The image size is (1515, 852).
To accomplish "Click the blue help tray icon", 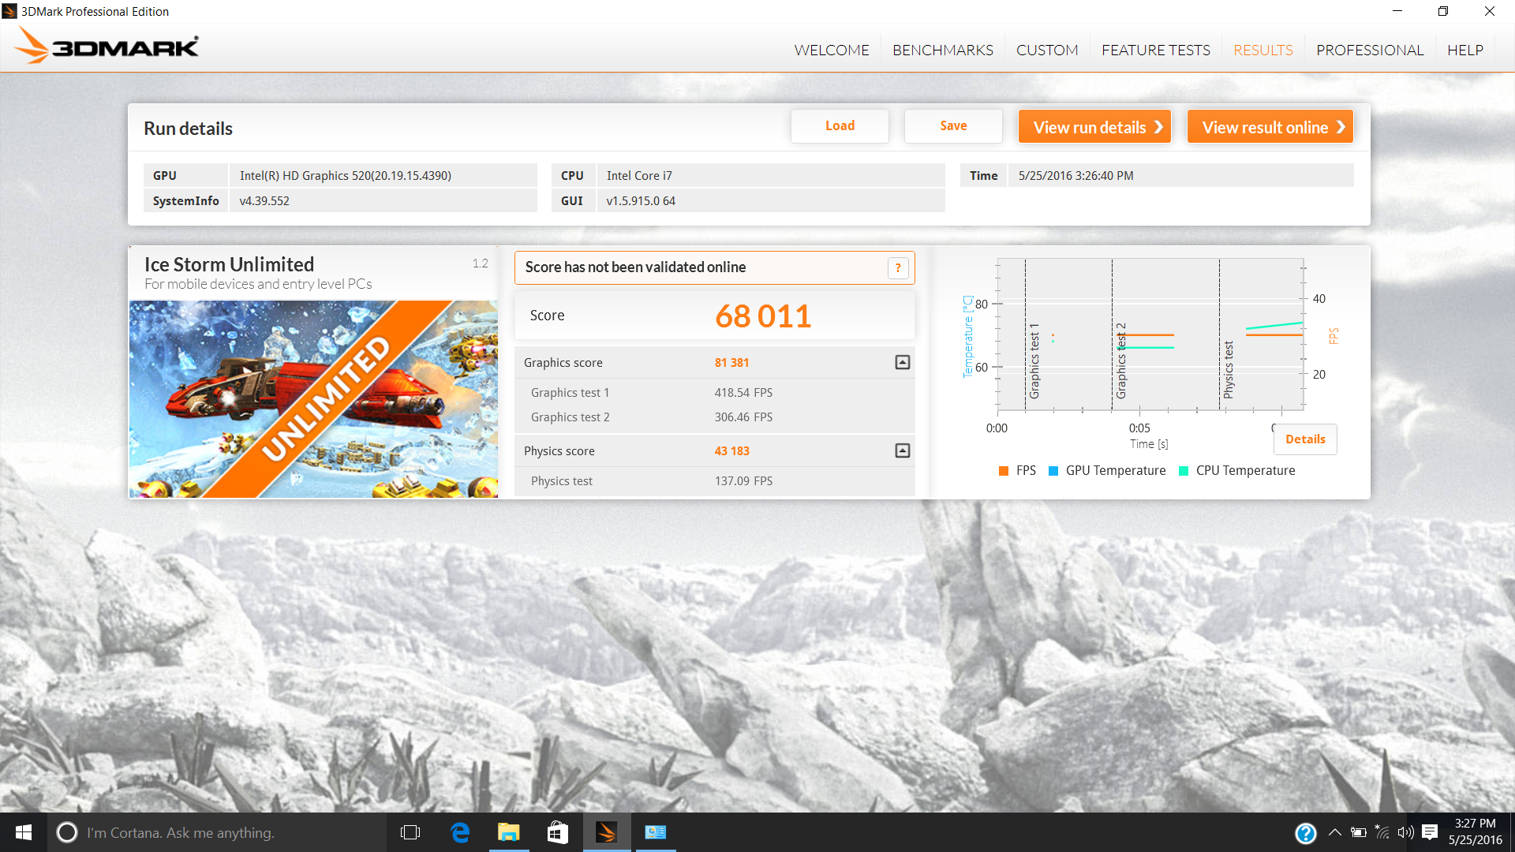I will click(1306, 833).
